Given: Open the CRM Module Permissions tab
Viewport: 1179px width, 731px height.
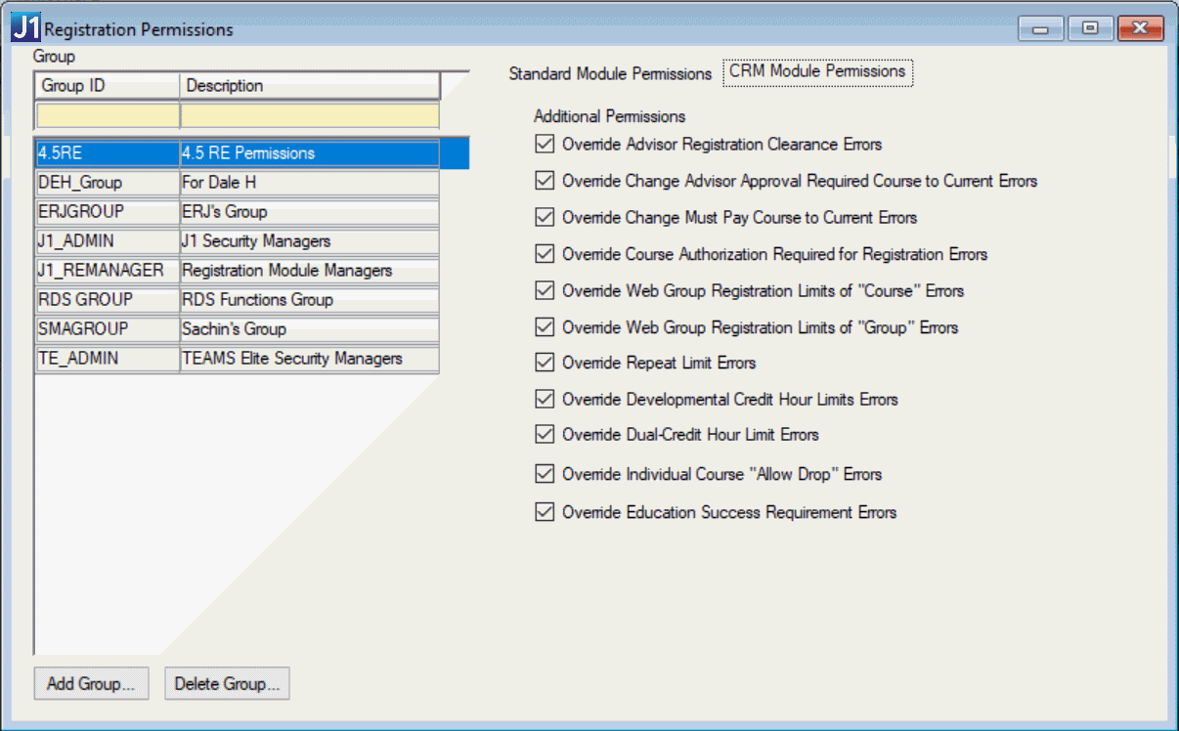Looking at the screenshot, I should click(x=817, y=71).
